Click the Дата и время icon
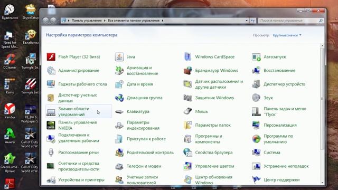 pyautogui.click(x=119, y=84)
